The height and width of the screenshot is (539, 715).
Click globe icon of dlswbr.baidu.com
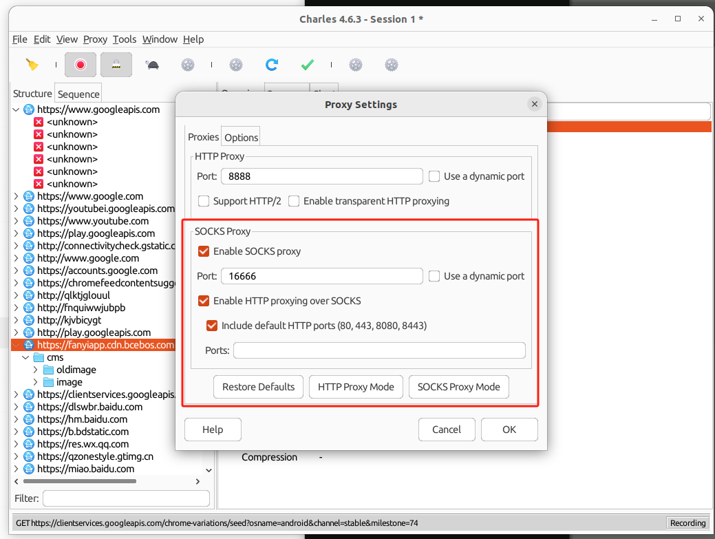coord(29,408)
